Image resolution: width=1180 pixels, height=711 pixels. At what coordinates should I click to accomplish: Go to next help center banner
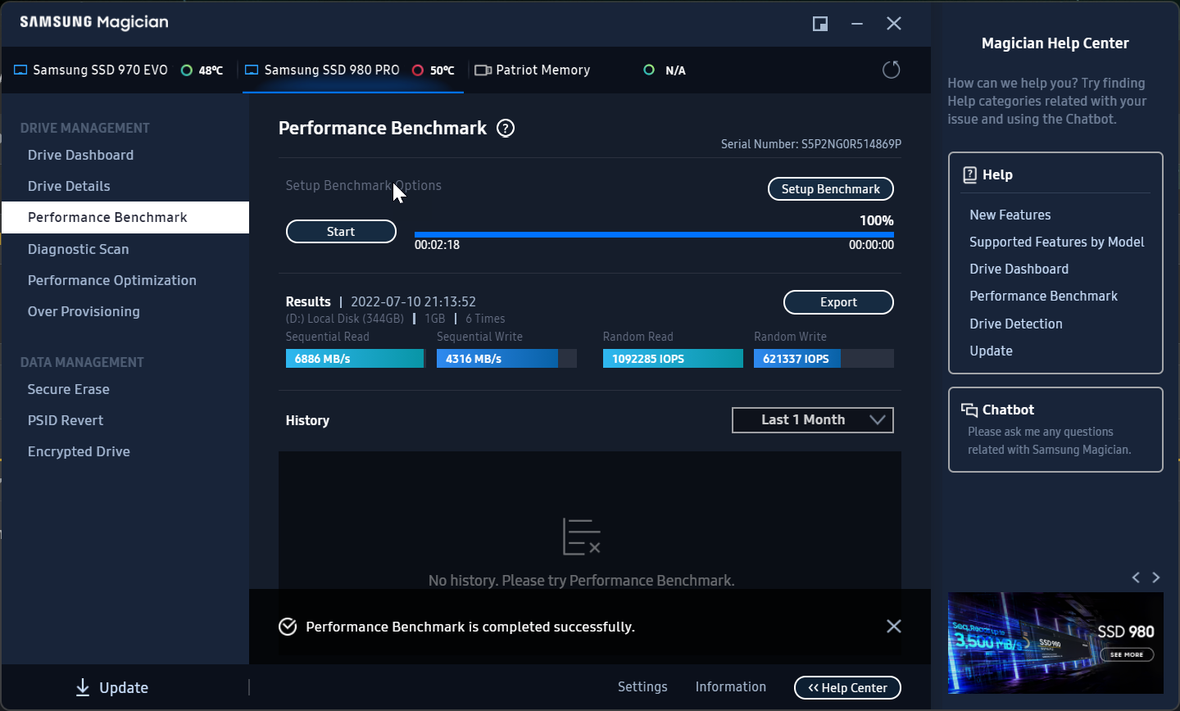[x=1156, y=577]
